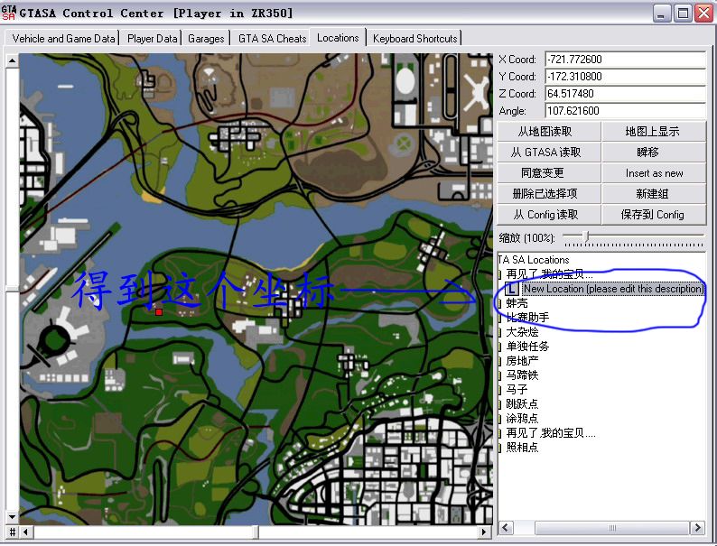
Task: Select the 房地产 group
Action: (522, 361)
